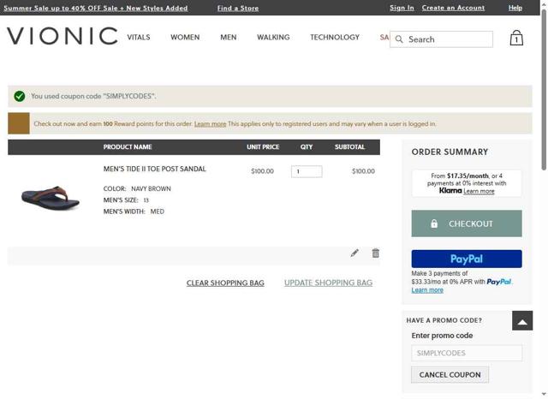Click the brown reward points badge
This screenshot has height=399, width=548.
click(19, 123)
